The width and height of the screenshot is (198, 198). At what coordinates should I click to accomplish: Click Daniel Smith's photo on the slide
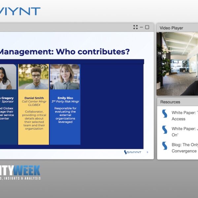point(33,77)
